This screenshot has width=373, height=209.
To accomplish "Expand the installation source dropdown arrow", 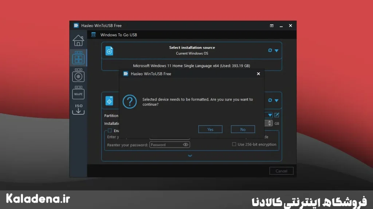I will [x=276, y=50].
